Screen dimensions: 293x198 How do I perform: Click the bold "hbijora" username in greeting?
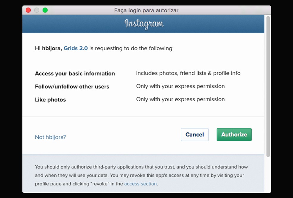pyautogui.click(x=52, y=48)
